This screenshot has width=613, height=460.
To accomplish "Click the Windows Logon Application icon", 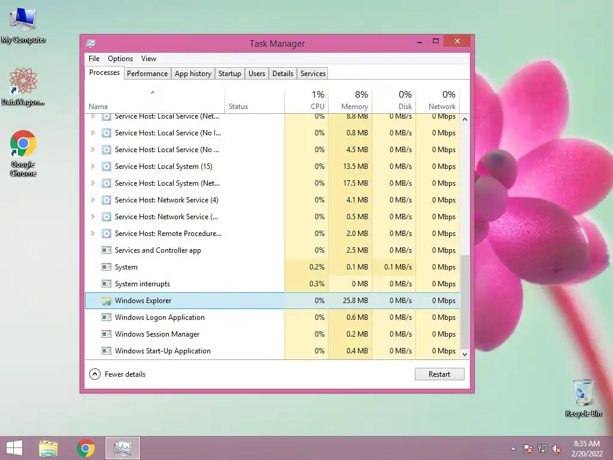I will coord(107,317).
